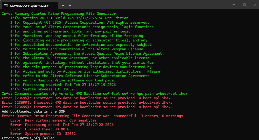
Task: Expand the new tab profile dropdown chevron
Action: (x=70, y=5)
